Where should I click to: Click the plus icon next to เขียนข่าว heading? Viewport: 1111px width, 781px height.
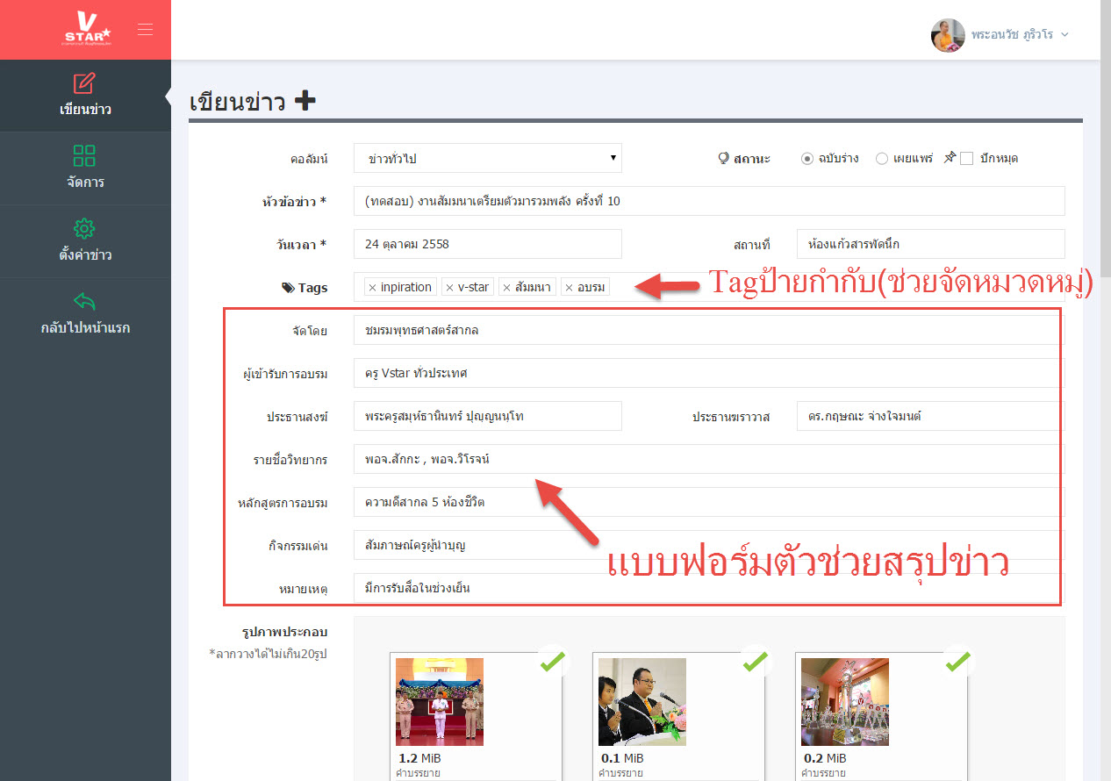(x=305, y=102)
